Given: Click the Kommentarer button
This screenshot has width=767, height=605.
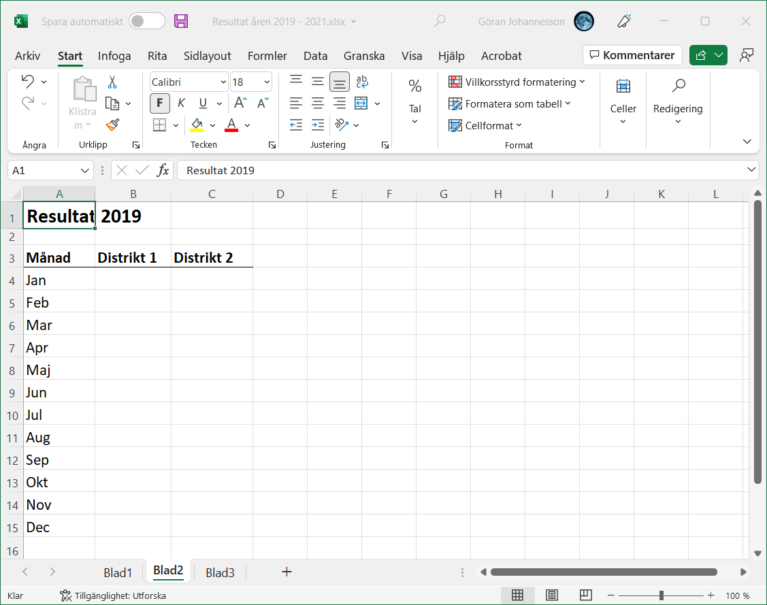Looking at the screenshot, I should point(632,55).
